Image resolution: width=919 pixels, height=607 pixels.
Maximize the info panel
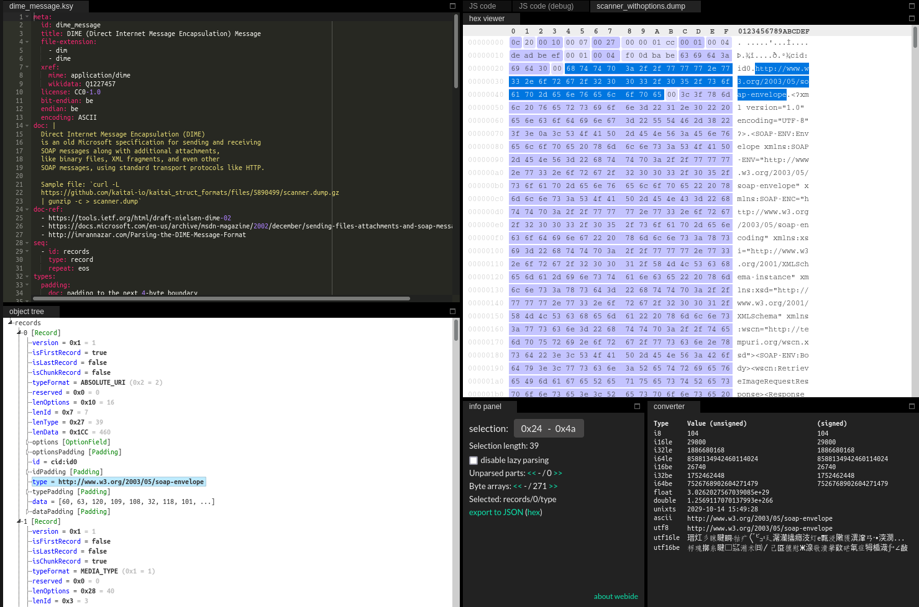pyautogui.click(x=637, y=407)
